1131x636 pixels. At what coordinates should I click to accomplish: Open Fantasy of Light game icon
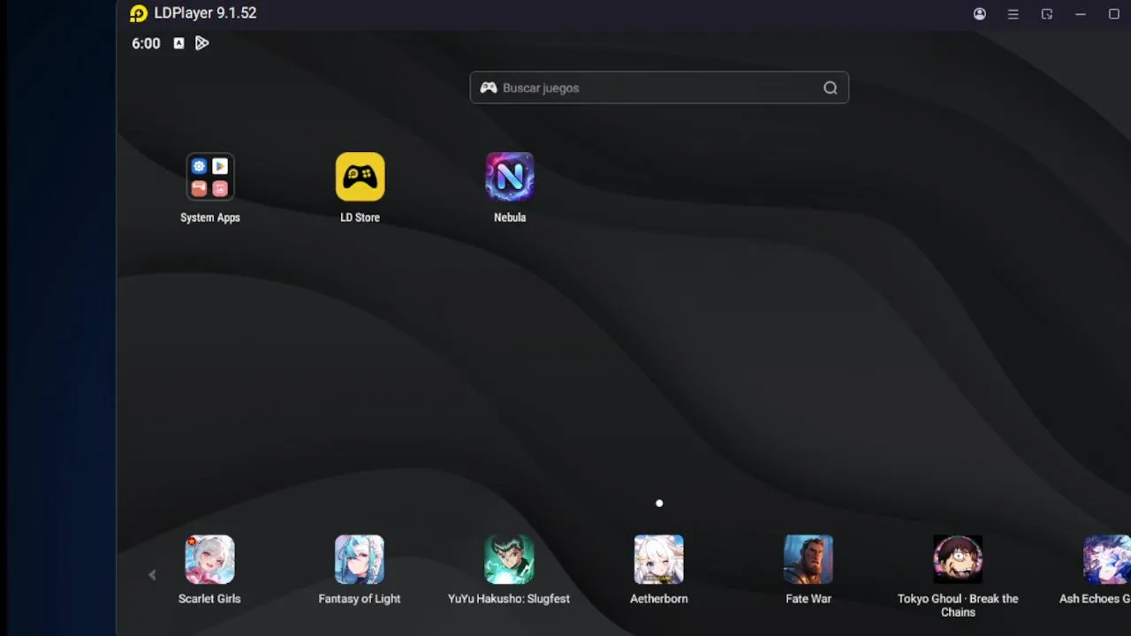[360, 559]
